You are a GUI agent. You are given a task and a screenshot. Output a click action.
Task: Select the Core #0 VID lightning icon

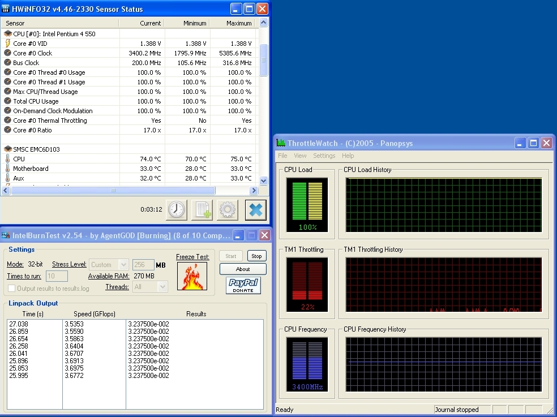(8, 44)
